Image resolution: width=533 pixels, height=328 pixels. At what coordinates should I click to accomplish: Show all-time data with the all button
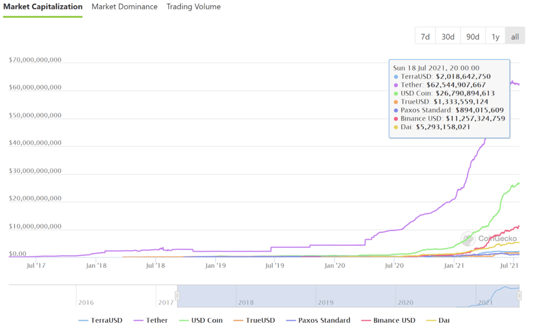click(x=515, y=36)
